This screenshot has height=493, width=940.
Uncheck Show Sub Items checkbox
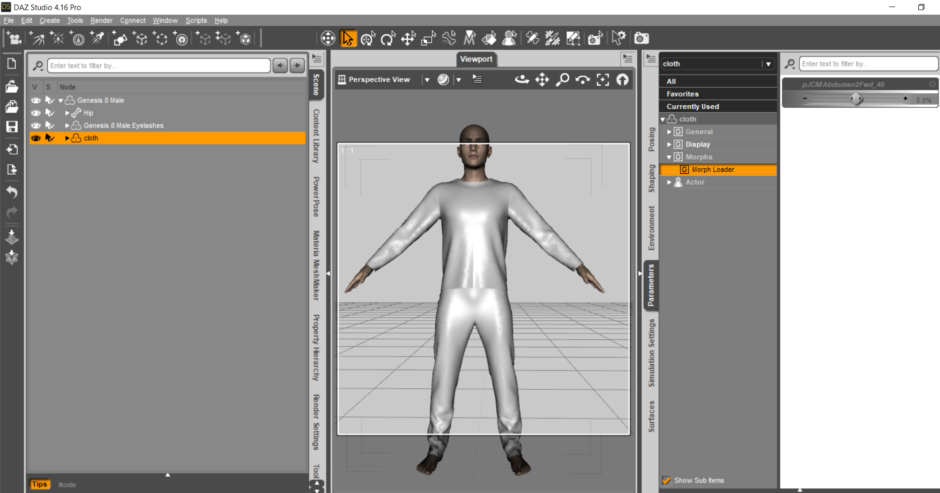666,480
